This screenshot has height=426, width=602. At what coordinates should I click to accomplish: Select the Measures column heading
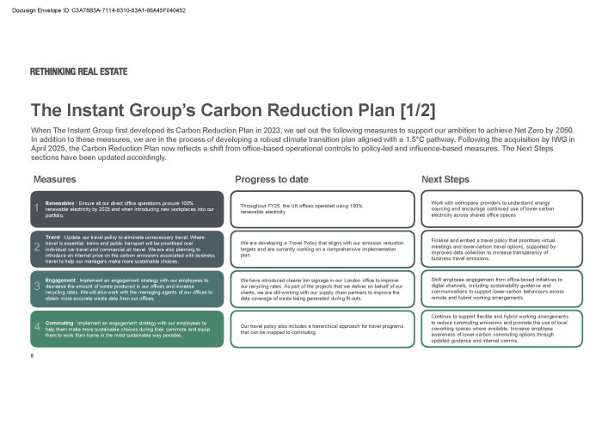(55, 179)
